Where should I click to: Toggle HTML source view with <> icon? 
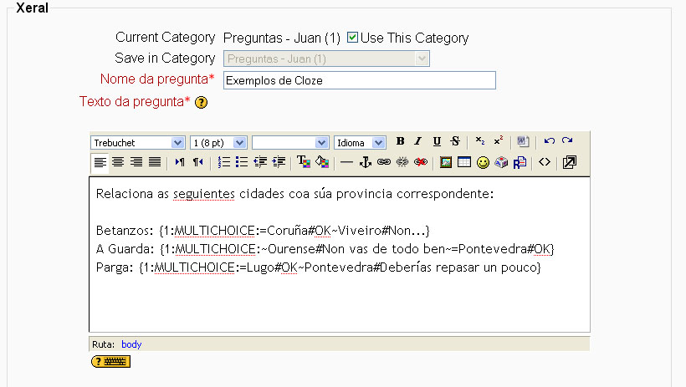tap(545, 162)
